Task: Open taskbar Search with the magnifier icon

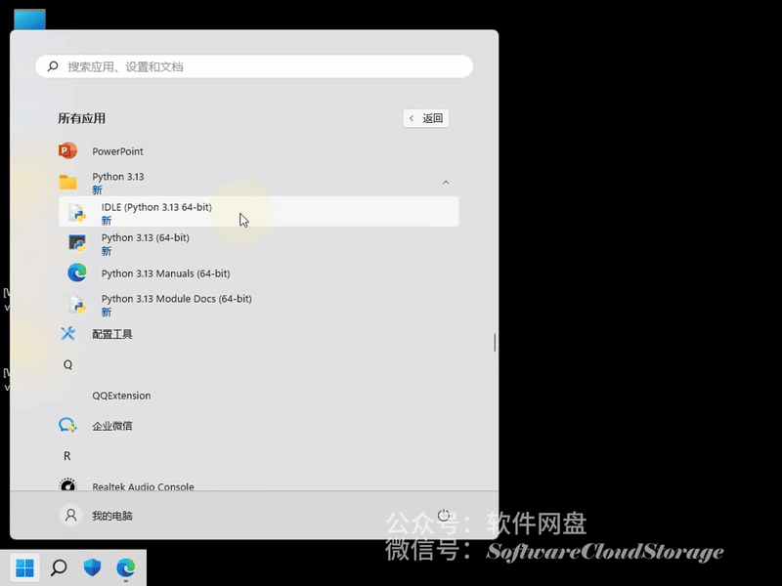Action: point(58,565)
